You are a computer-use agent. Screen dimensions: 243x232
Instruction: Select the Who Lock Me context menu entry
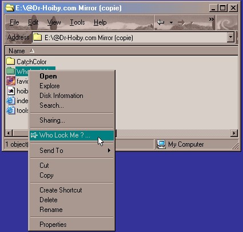71,135
